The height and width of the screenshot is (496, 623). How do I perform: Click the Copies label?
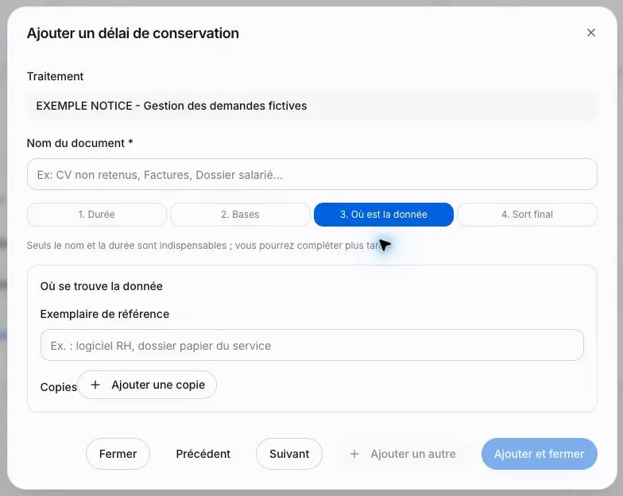[x=59, y=387]
